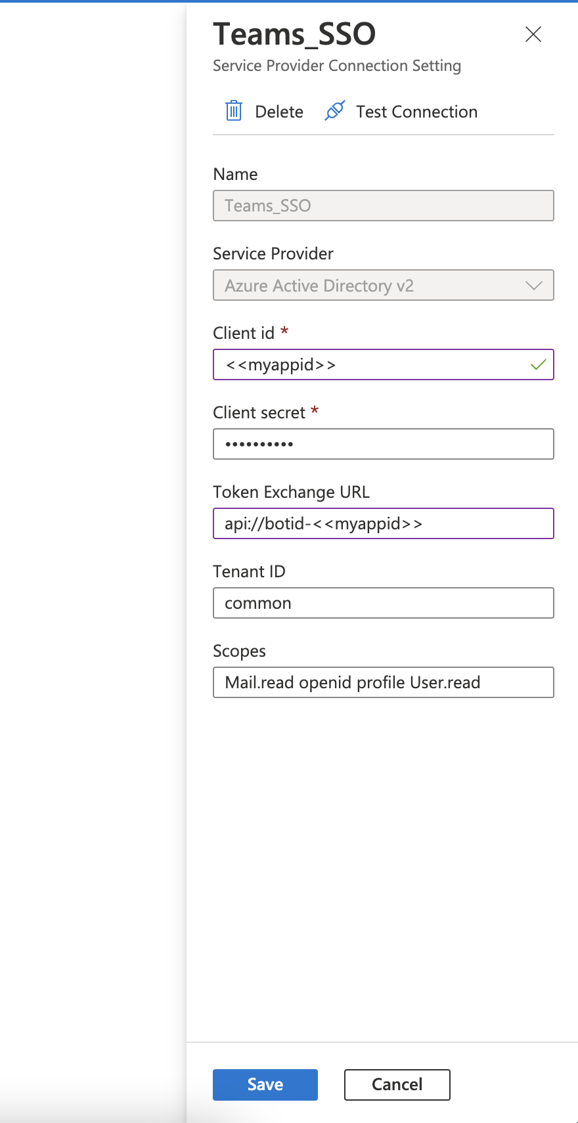Click the Service Provider Connection Setting subtitle
Viewport: 578px width, 1123px height.
(x=337, y=66)
